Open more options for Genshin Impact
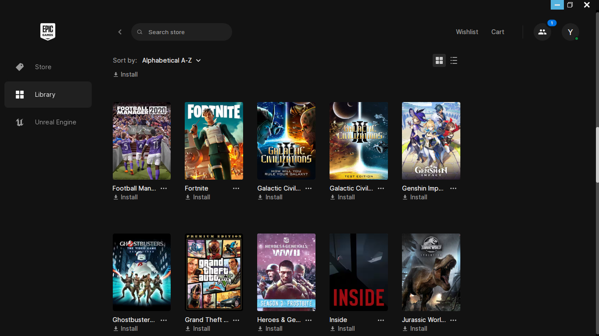Screen dimensions: 599x336 453,188
